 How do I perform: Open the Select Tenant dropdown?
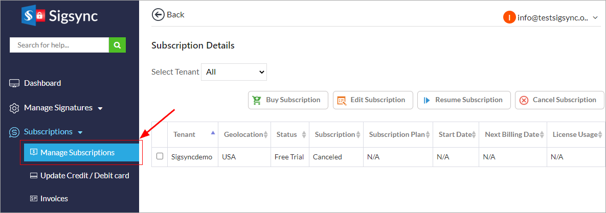pos(234,72)
